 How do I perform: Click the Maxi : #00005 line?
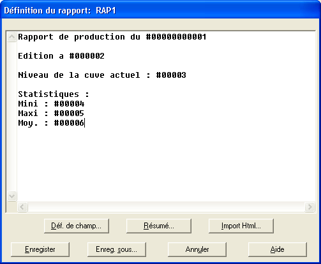pos(51,114)
